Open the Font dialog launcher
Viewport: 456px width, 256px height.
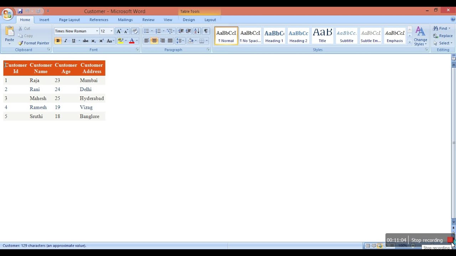pos(137,50)
